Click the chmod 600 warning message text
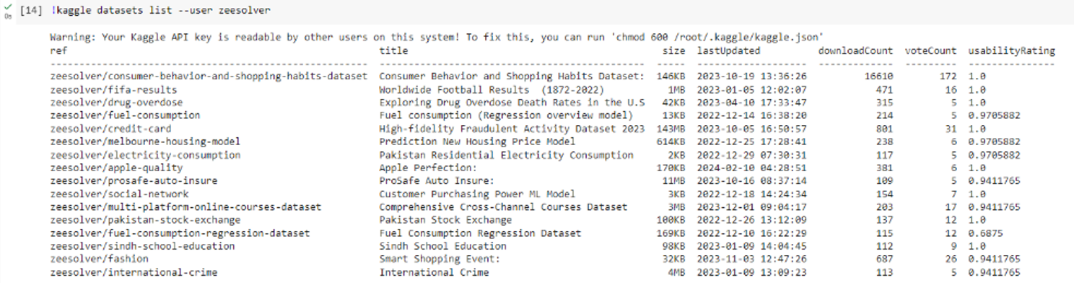This screenshot has width=1074, height=283. [437, 37]
